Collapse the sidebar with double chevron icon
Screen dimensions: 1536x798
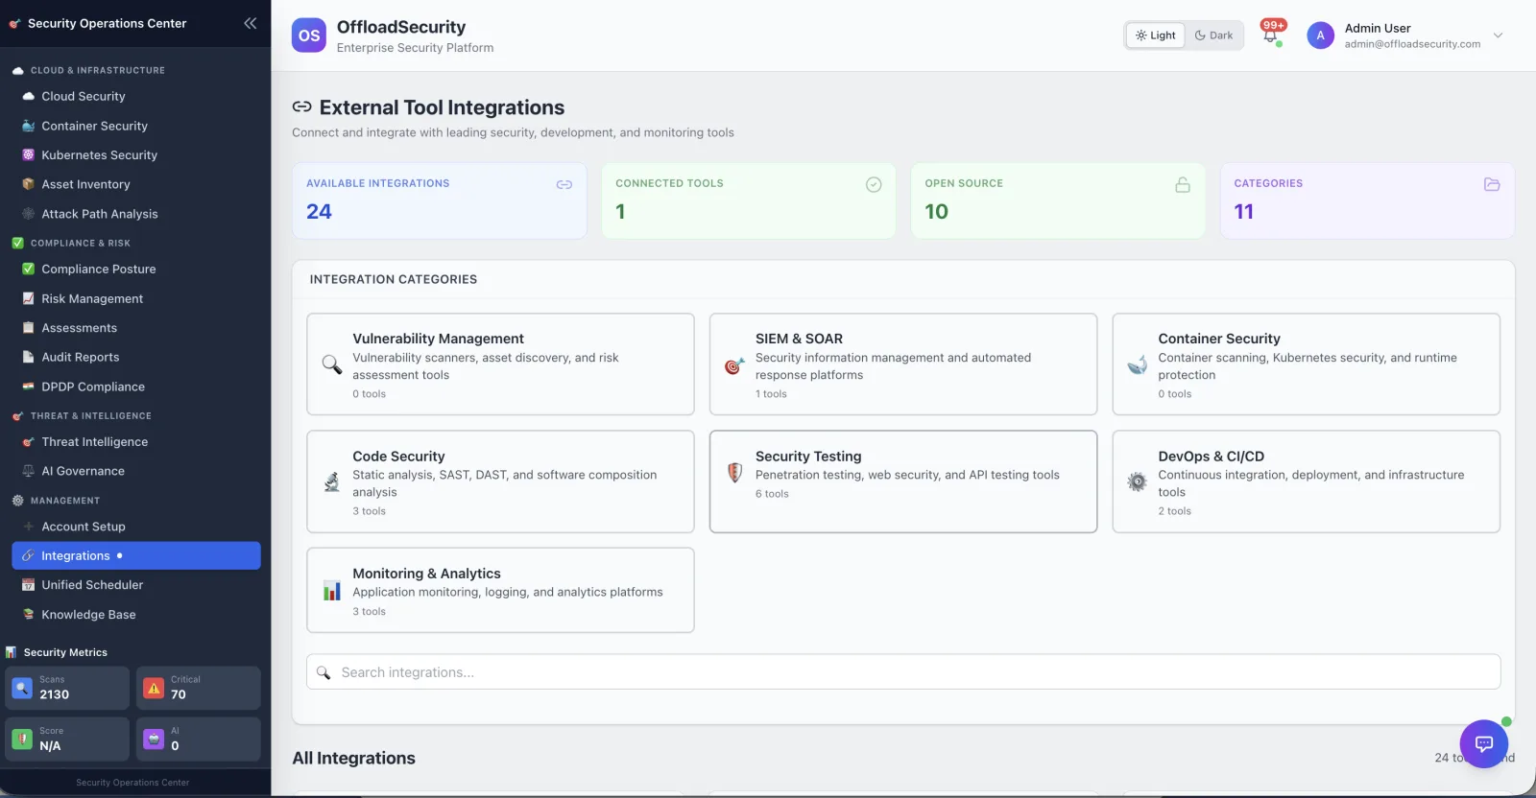click(250, 23)
